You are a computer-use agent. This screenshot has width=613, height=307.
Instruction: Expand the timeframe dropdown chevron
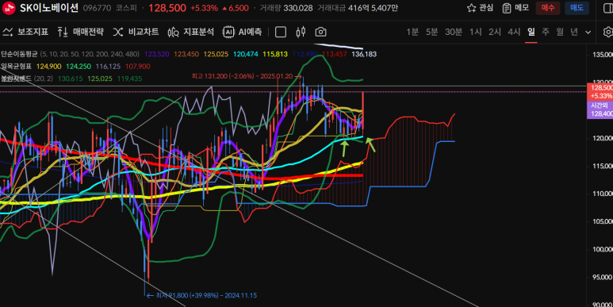[x=588, y=32]
